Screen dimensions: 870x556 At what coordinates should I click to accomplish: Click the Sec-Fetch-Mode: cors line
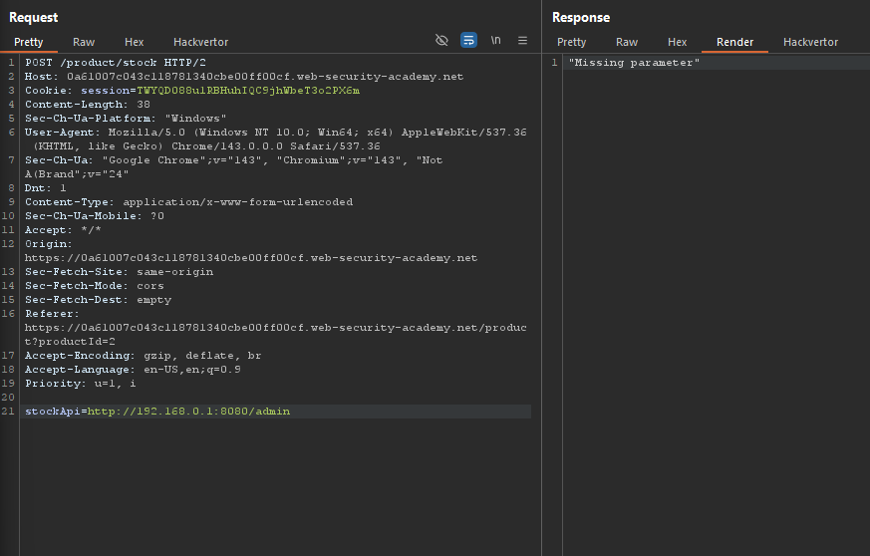tap(95, 286)
